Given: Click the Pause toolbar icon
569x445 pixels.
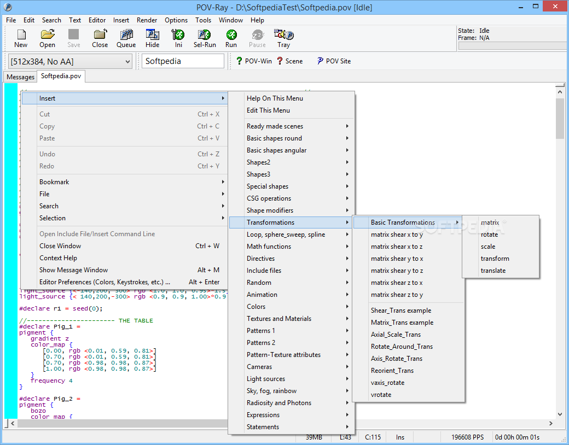Looking at the screenshot, I should (x=257, y=38).
